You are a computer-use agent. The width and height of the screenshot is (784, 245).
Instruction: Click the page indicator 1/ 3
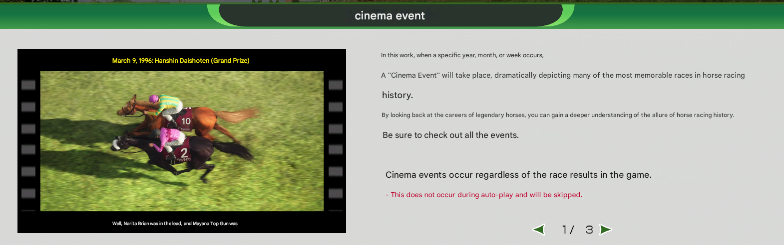[x=577, y=230]
